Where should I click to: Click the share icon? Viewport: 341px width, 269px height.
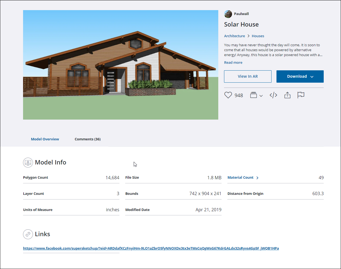coord(287,95)
